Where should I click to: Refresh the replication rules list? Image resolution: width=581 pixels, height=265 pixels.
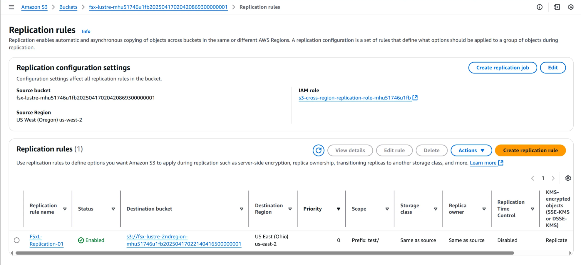(x=318, y=150)
